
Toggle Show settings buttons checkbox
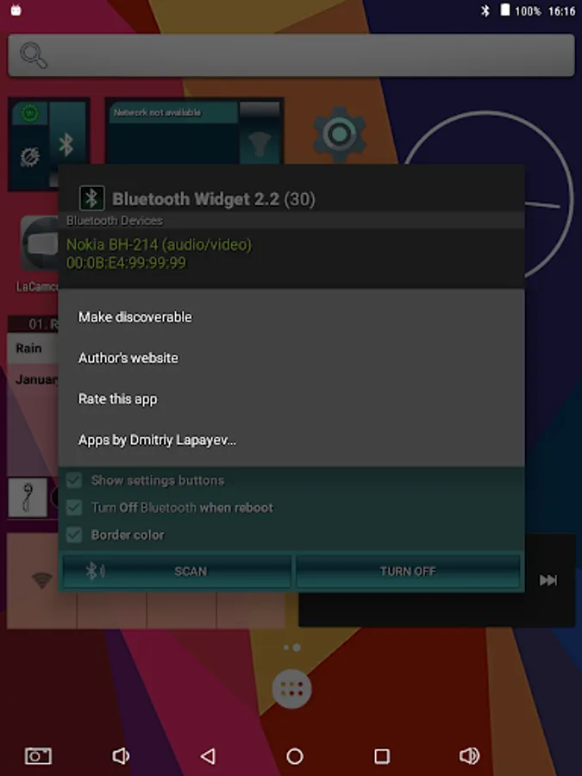click(74, 480)
